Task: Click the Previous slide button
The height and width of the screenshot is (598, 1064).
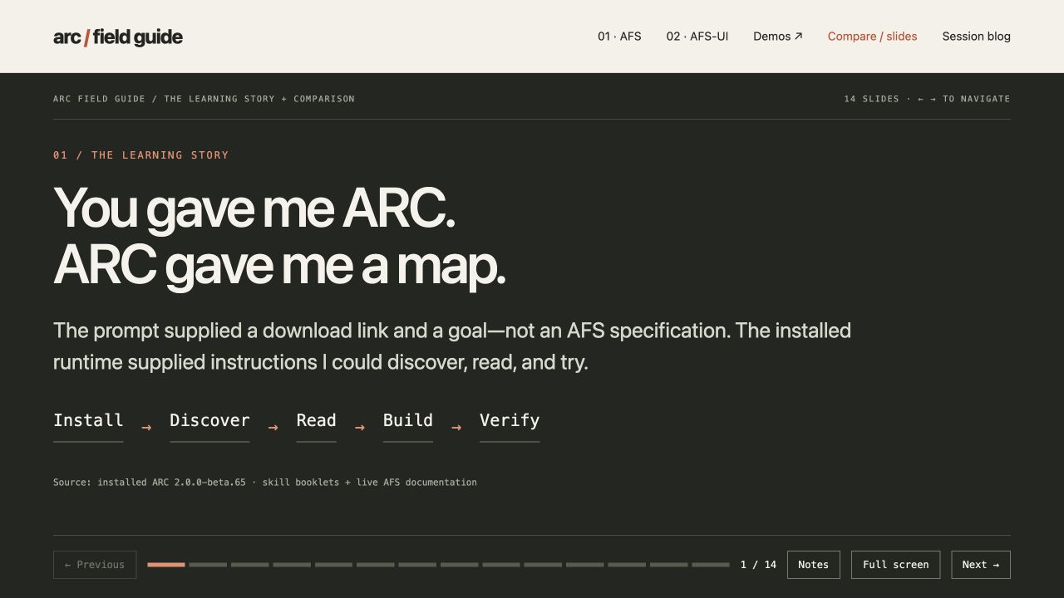Action: [x=95, y=565]
